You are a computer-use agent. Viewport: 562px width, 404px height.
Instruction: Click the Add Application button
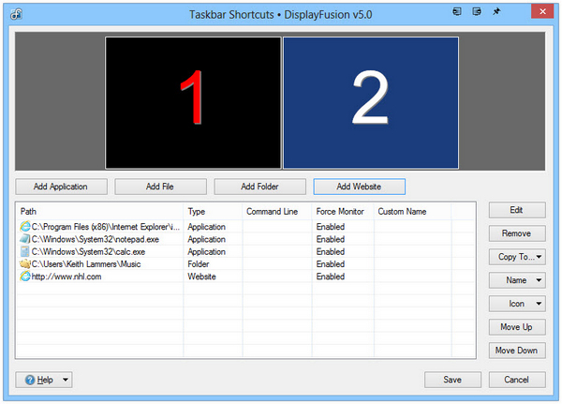(61, 187)
